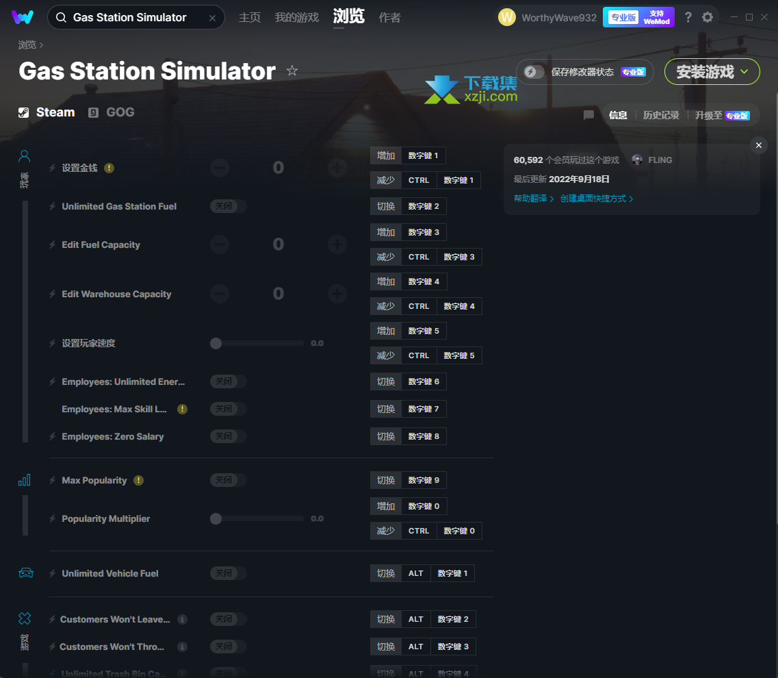Image resolution: width=778 pixels, height=678 pixels.
Task: Click the game category crossed icon
Action: tap(25, 618)
